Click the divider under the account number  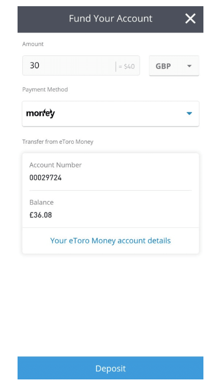tap(110, 190)
